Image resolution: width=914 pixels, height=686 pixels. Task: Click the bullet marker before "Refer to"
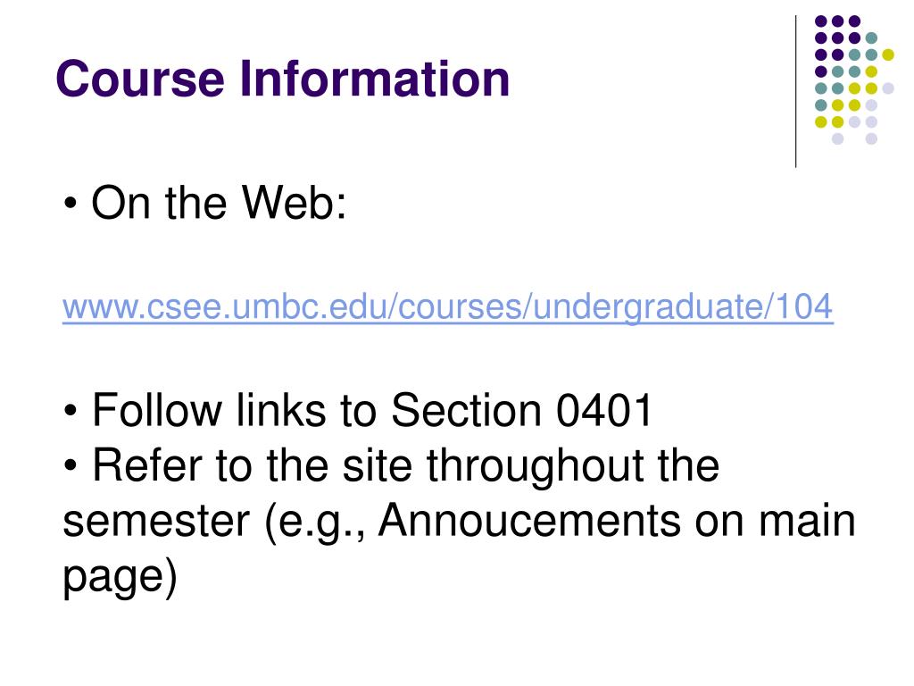pos(71,466)
